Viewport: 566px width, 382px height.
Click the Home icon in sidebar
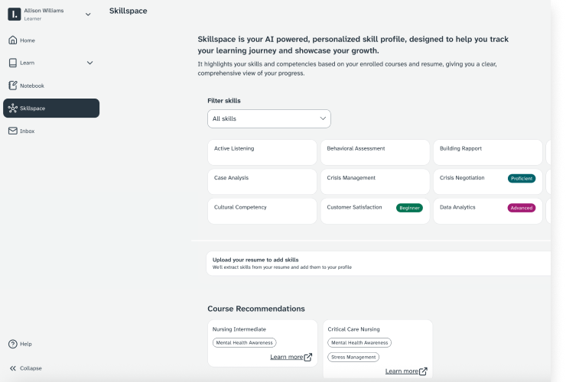(x=13, y=40)
